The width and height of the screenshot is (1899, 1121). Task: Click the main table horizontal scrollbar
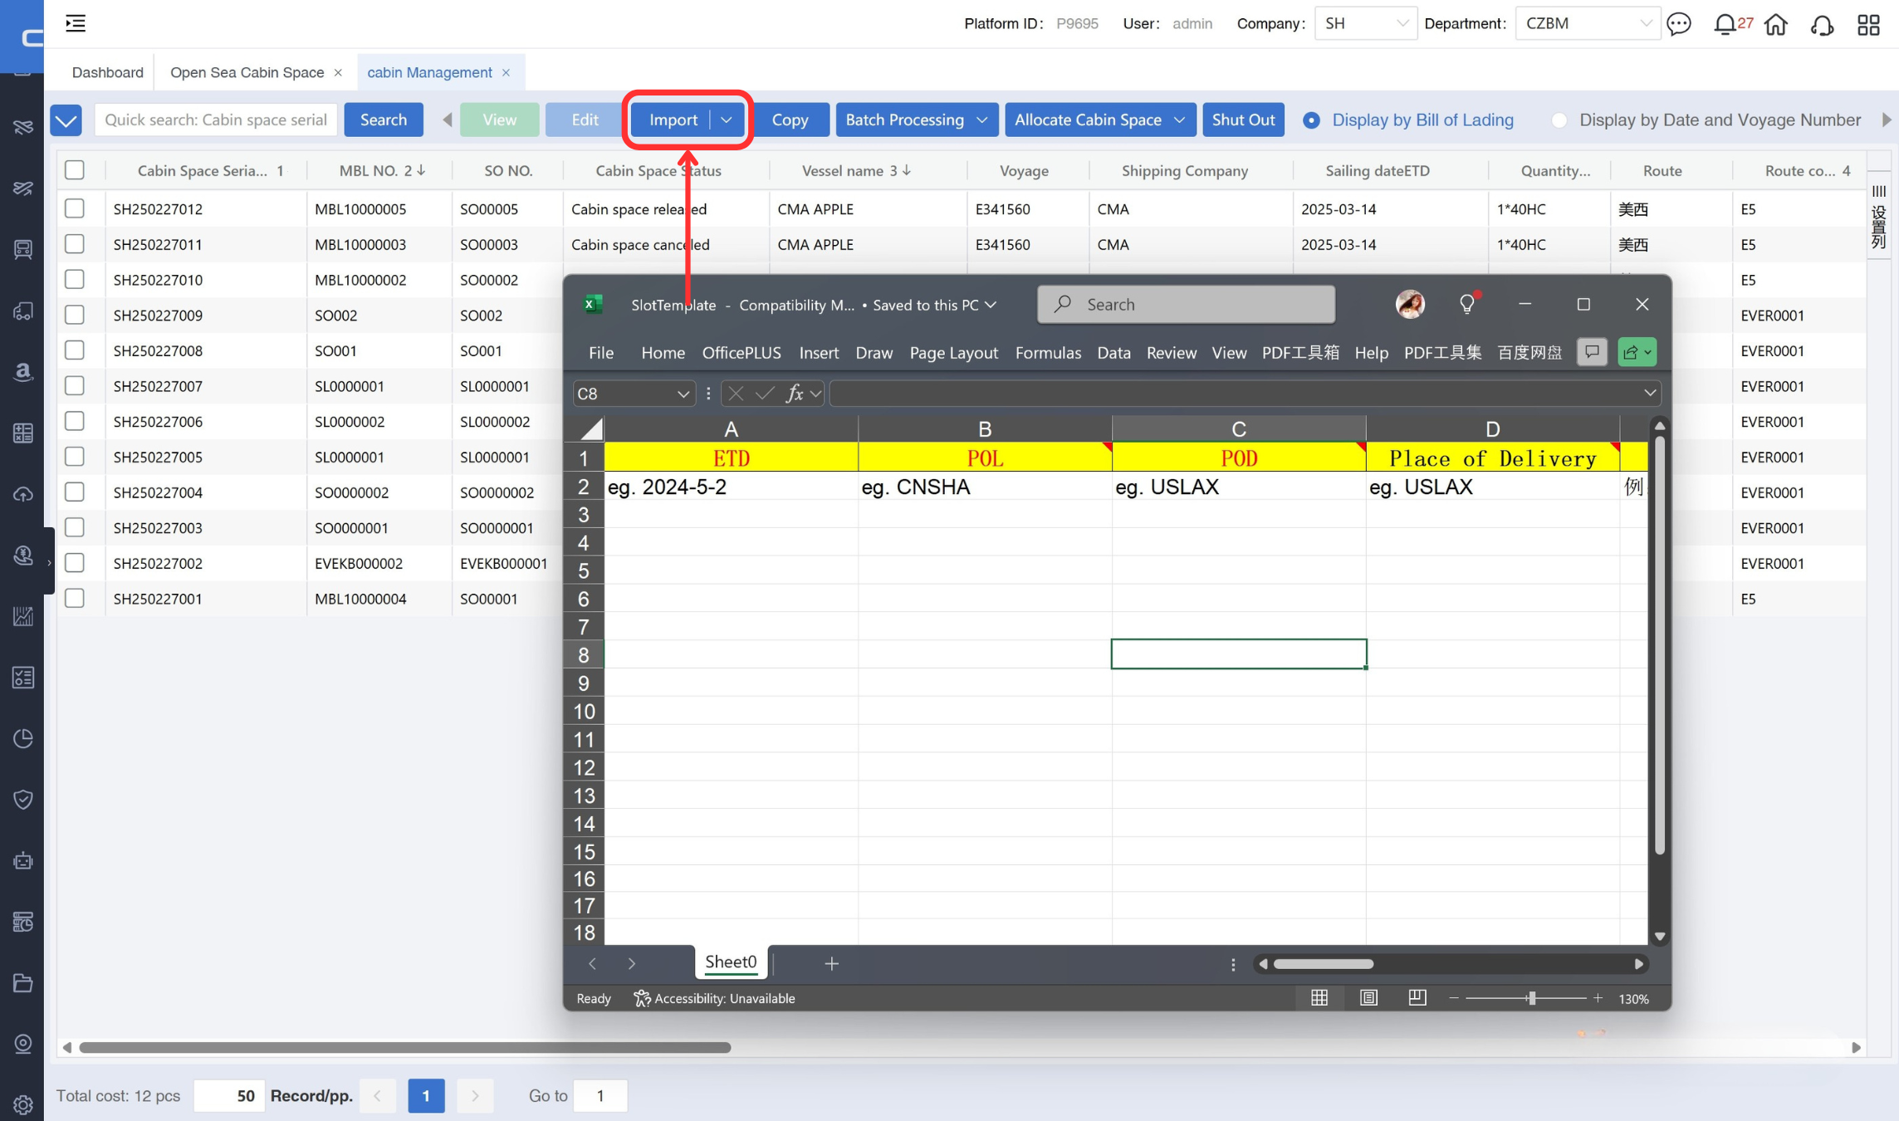[x=404, y=1047]
